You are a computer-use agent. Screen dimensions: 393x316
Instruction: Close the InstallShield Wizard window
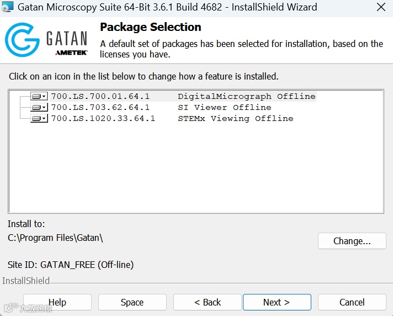tap(381, 7)
